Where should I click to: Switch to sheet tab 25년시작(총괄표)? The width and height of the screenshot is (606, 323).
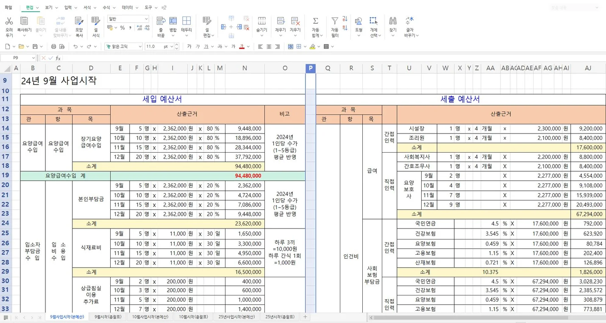280,317
